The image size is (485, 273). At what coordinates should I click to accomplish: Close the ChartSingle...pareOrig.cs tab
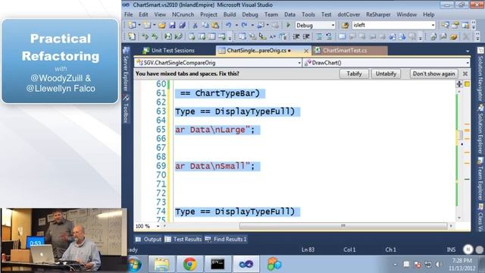[x=306, y=51]
